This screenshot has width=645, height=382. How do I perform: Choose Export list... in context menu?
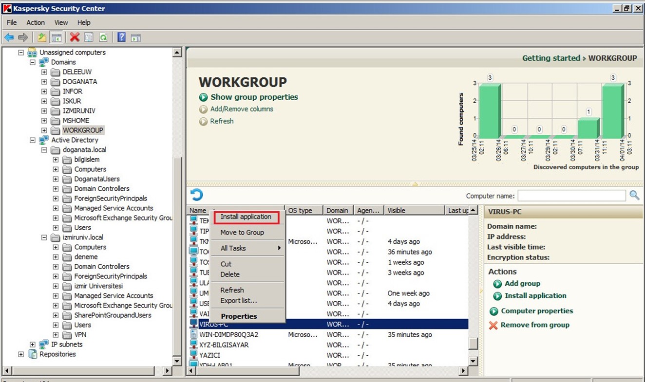pyautogui.click(x=247, y=301)
